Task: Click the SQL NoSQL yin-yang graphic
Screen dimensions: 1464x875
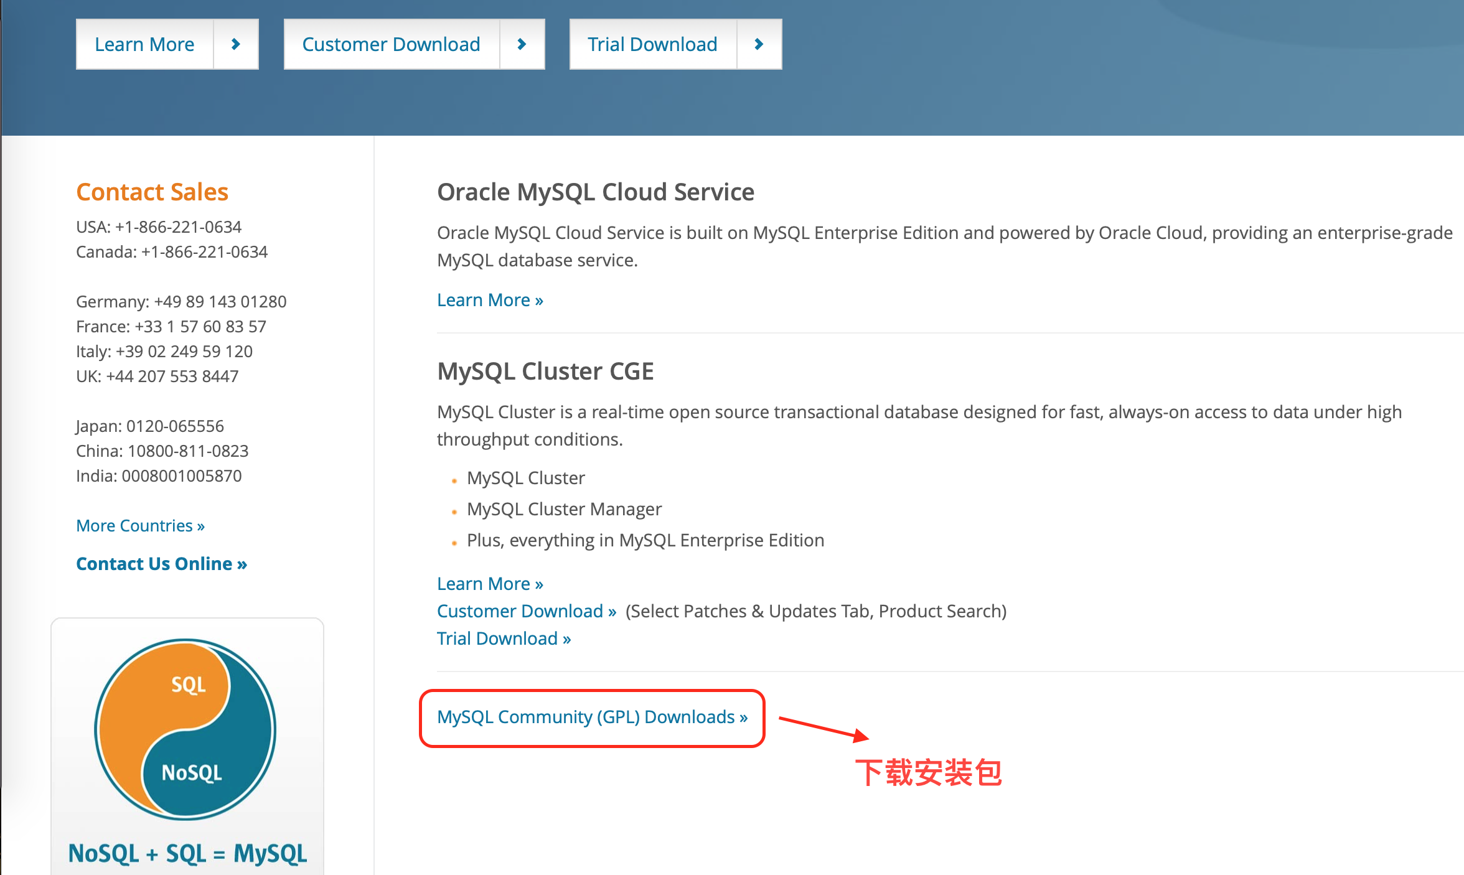Action: click(x=185, y=729)
